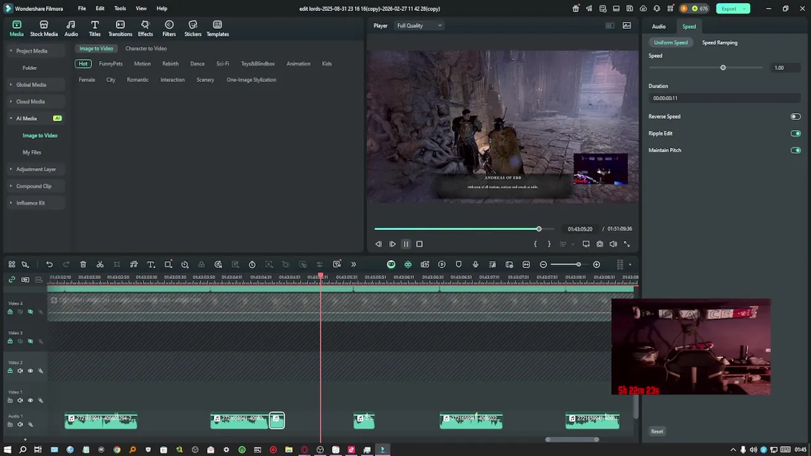The image size is (811, 456).
Task: Open the Full Quality playback dropdown
Action: point(419,26)
